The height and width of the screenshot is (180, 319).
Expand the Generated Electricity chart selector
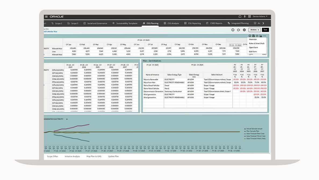point(67,119)
